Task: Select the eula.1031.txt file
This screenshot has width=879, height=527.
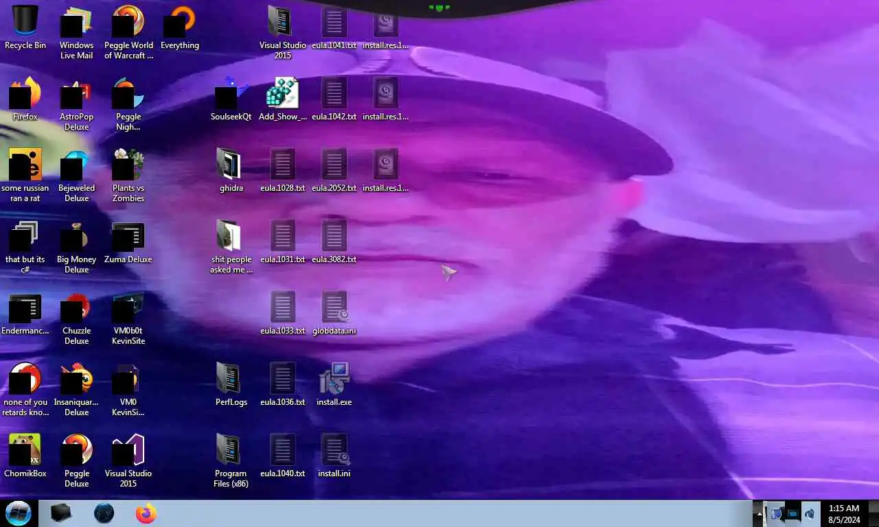Action: (282, 242)
